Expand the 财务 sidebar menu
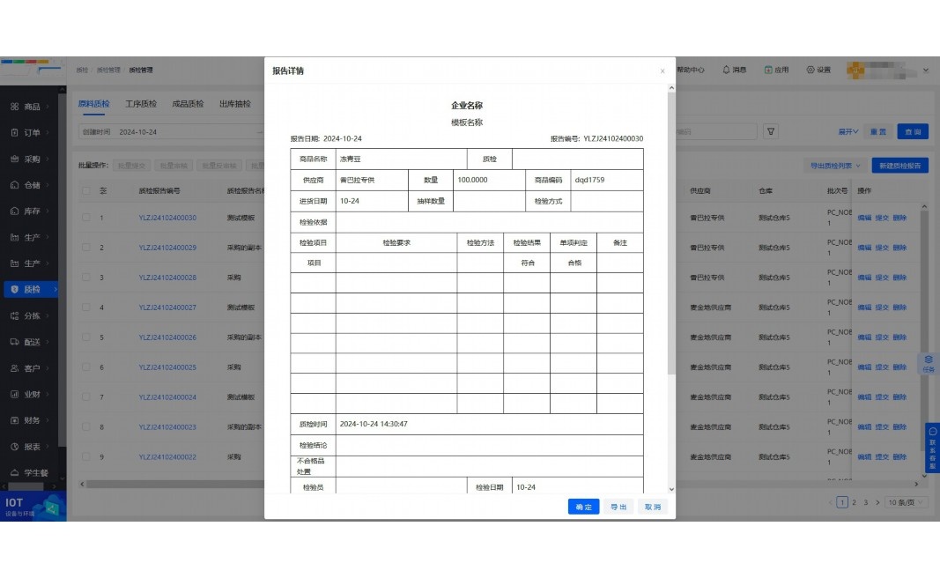 [x=33, y=420]
